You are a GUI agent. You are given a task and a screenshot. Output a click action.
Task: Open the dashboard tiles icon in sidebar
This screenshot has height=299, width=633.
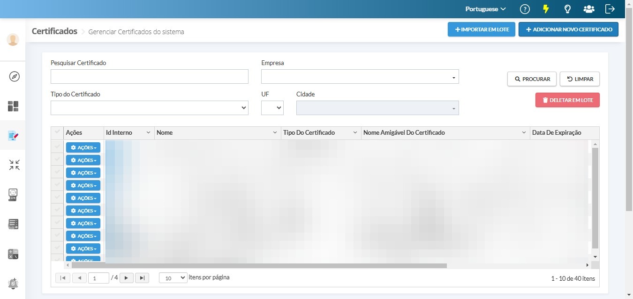13,106
